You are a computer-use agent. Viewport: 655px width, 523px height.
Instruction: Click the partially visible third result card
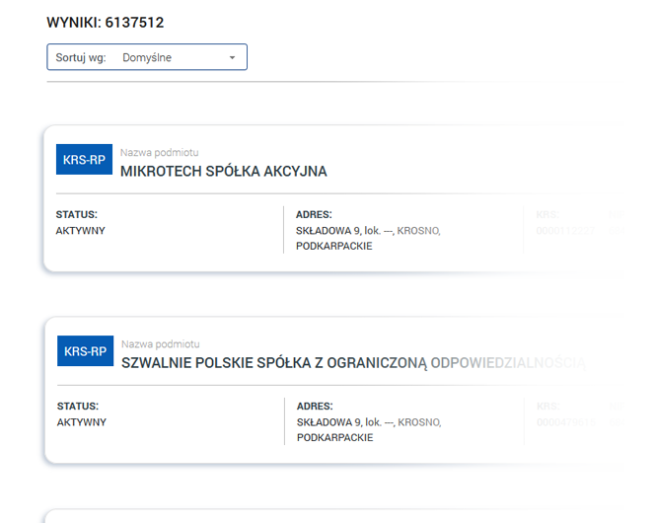click(x=334, y=516)
